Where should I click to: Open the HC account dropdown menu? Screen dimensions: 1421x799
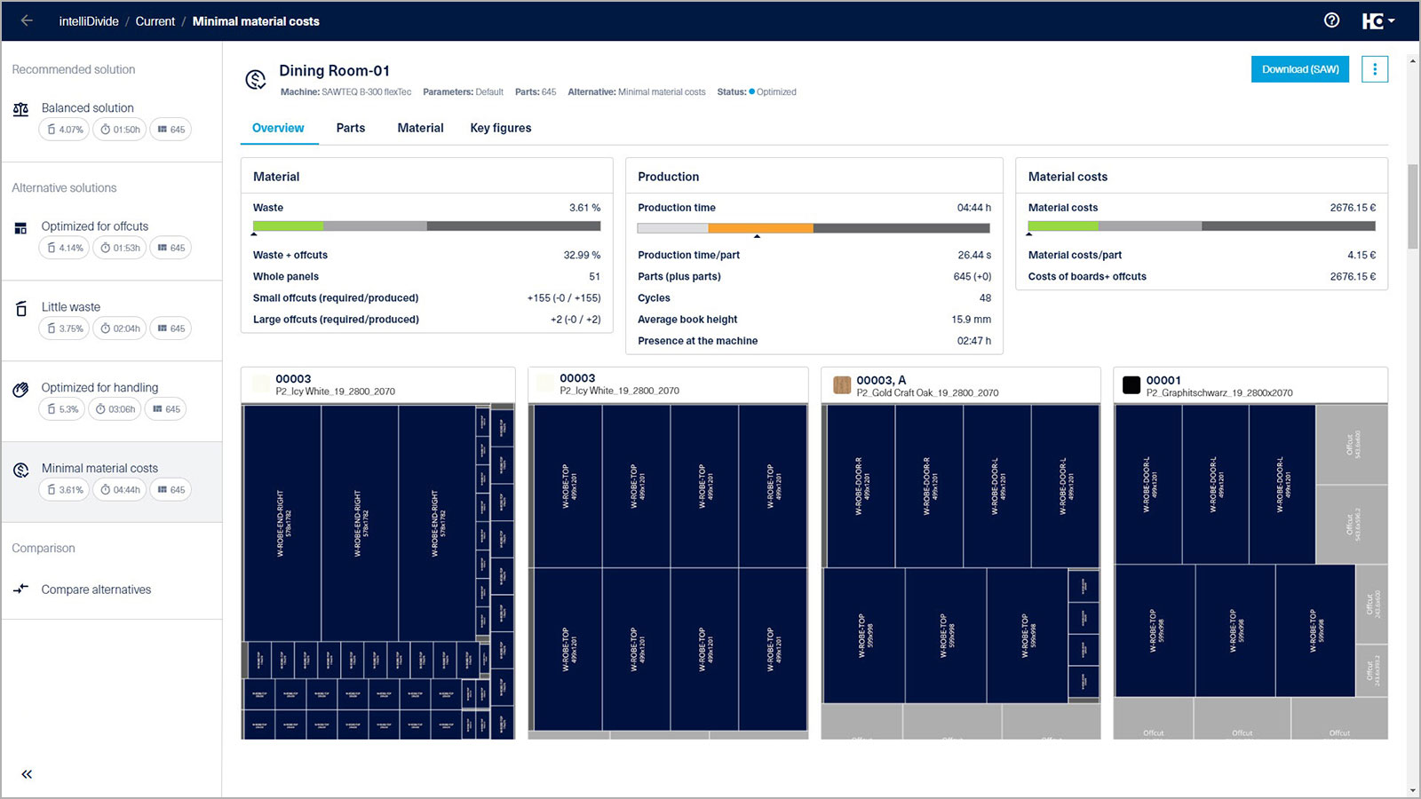pyautogui.click(x=1377, y=20)
